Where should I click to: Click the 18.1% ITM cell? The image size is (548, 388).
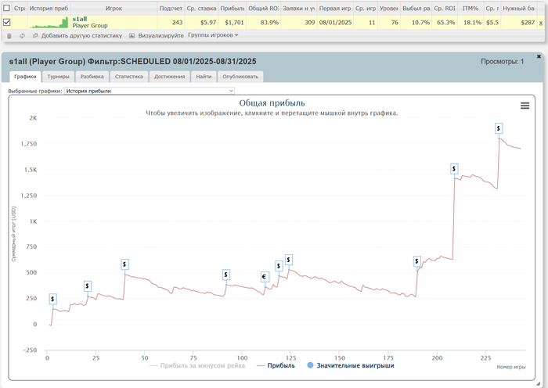pyautogui.click(x=472, y=23)
